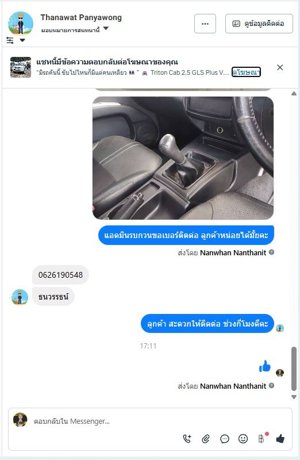This screenshot has height=460, width=300.
Task: Expand the assign conversation dropdown arrow
Action: click(x=106, y=28)
